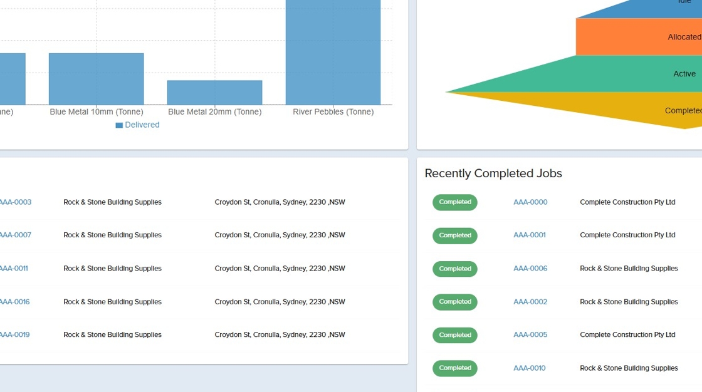Screen dimensions: 702x392
Task: Open job AAA-0007 in left list
Action: [x=15, y=235]
